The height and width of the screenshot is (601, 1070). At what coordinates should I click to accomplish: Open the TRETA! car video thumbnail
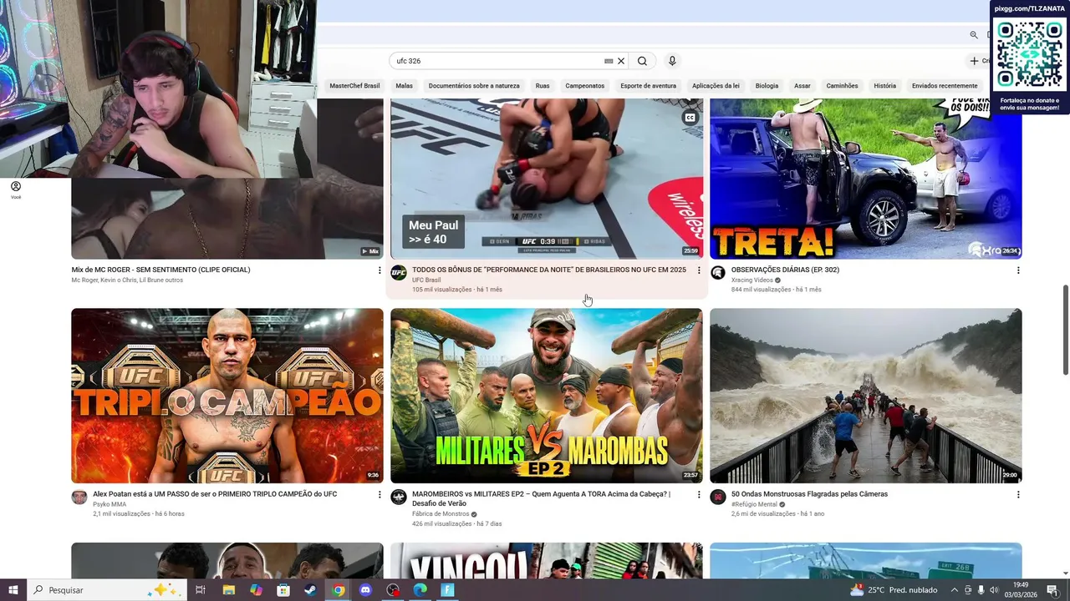(866, 179)
